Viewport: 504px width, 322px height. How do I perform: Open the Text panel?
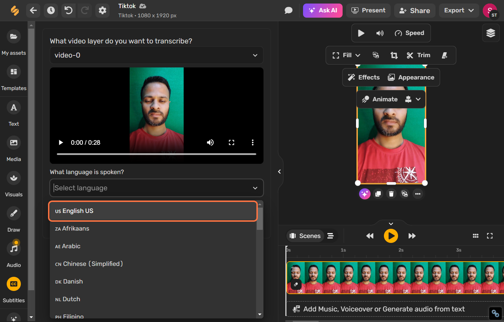pyautogui.click(x=14, y=113)
